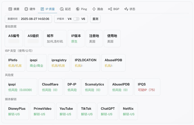Image resolution: width=194 pixels, height=125 pixels.
Task: Select the Scamalytics risk card
Action: (94, 87)
